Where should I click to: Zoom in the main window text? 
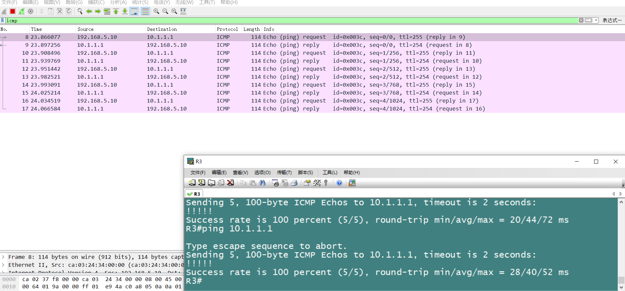(x=156, y=11)
